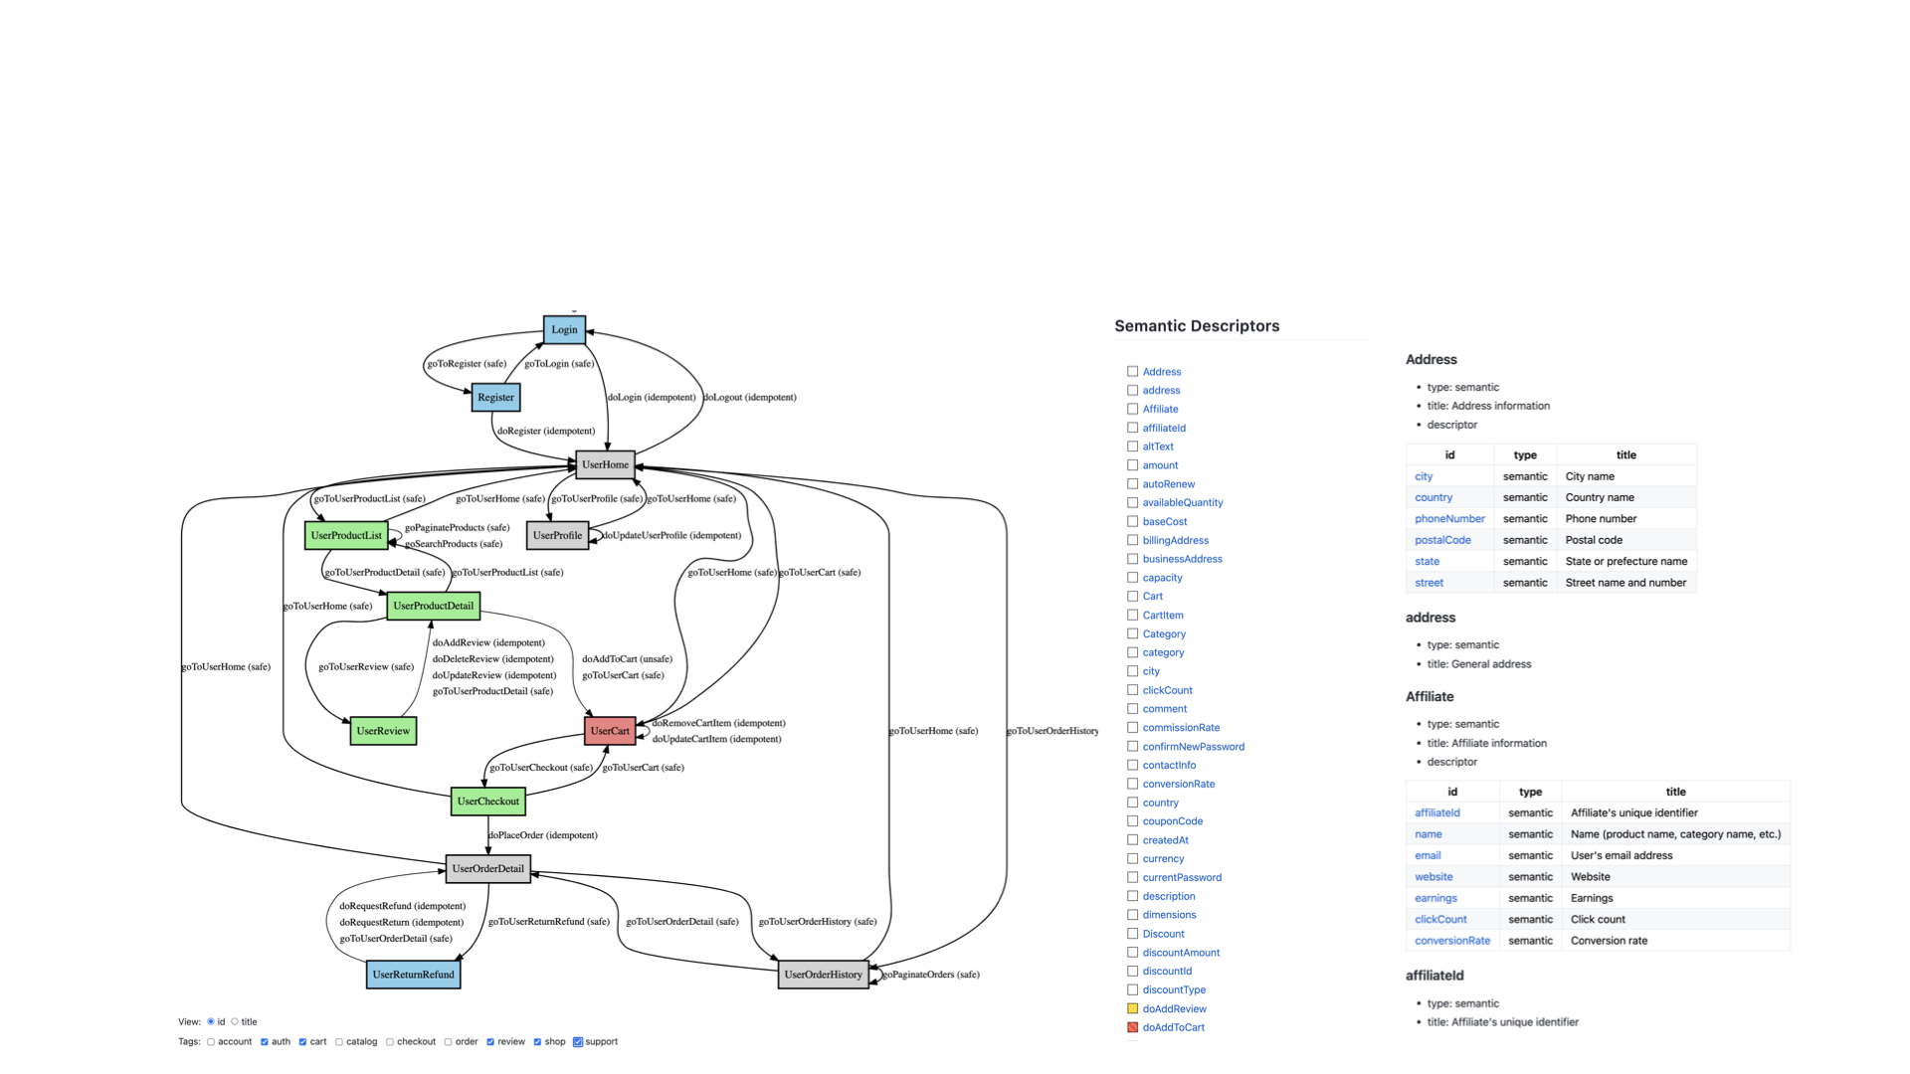
Task: Open the affiliateId link in descriptor list
Action: coord(1164,428)
